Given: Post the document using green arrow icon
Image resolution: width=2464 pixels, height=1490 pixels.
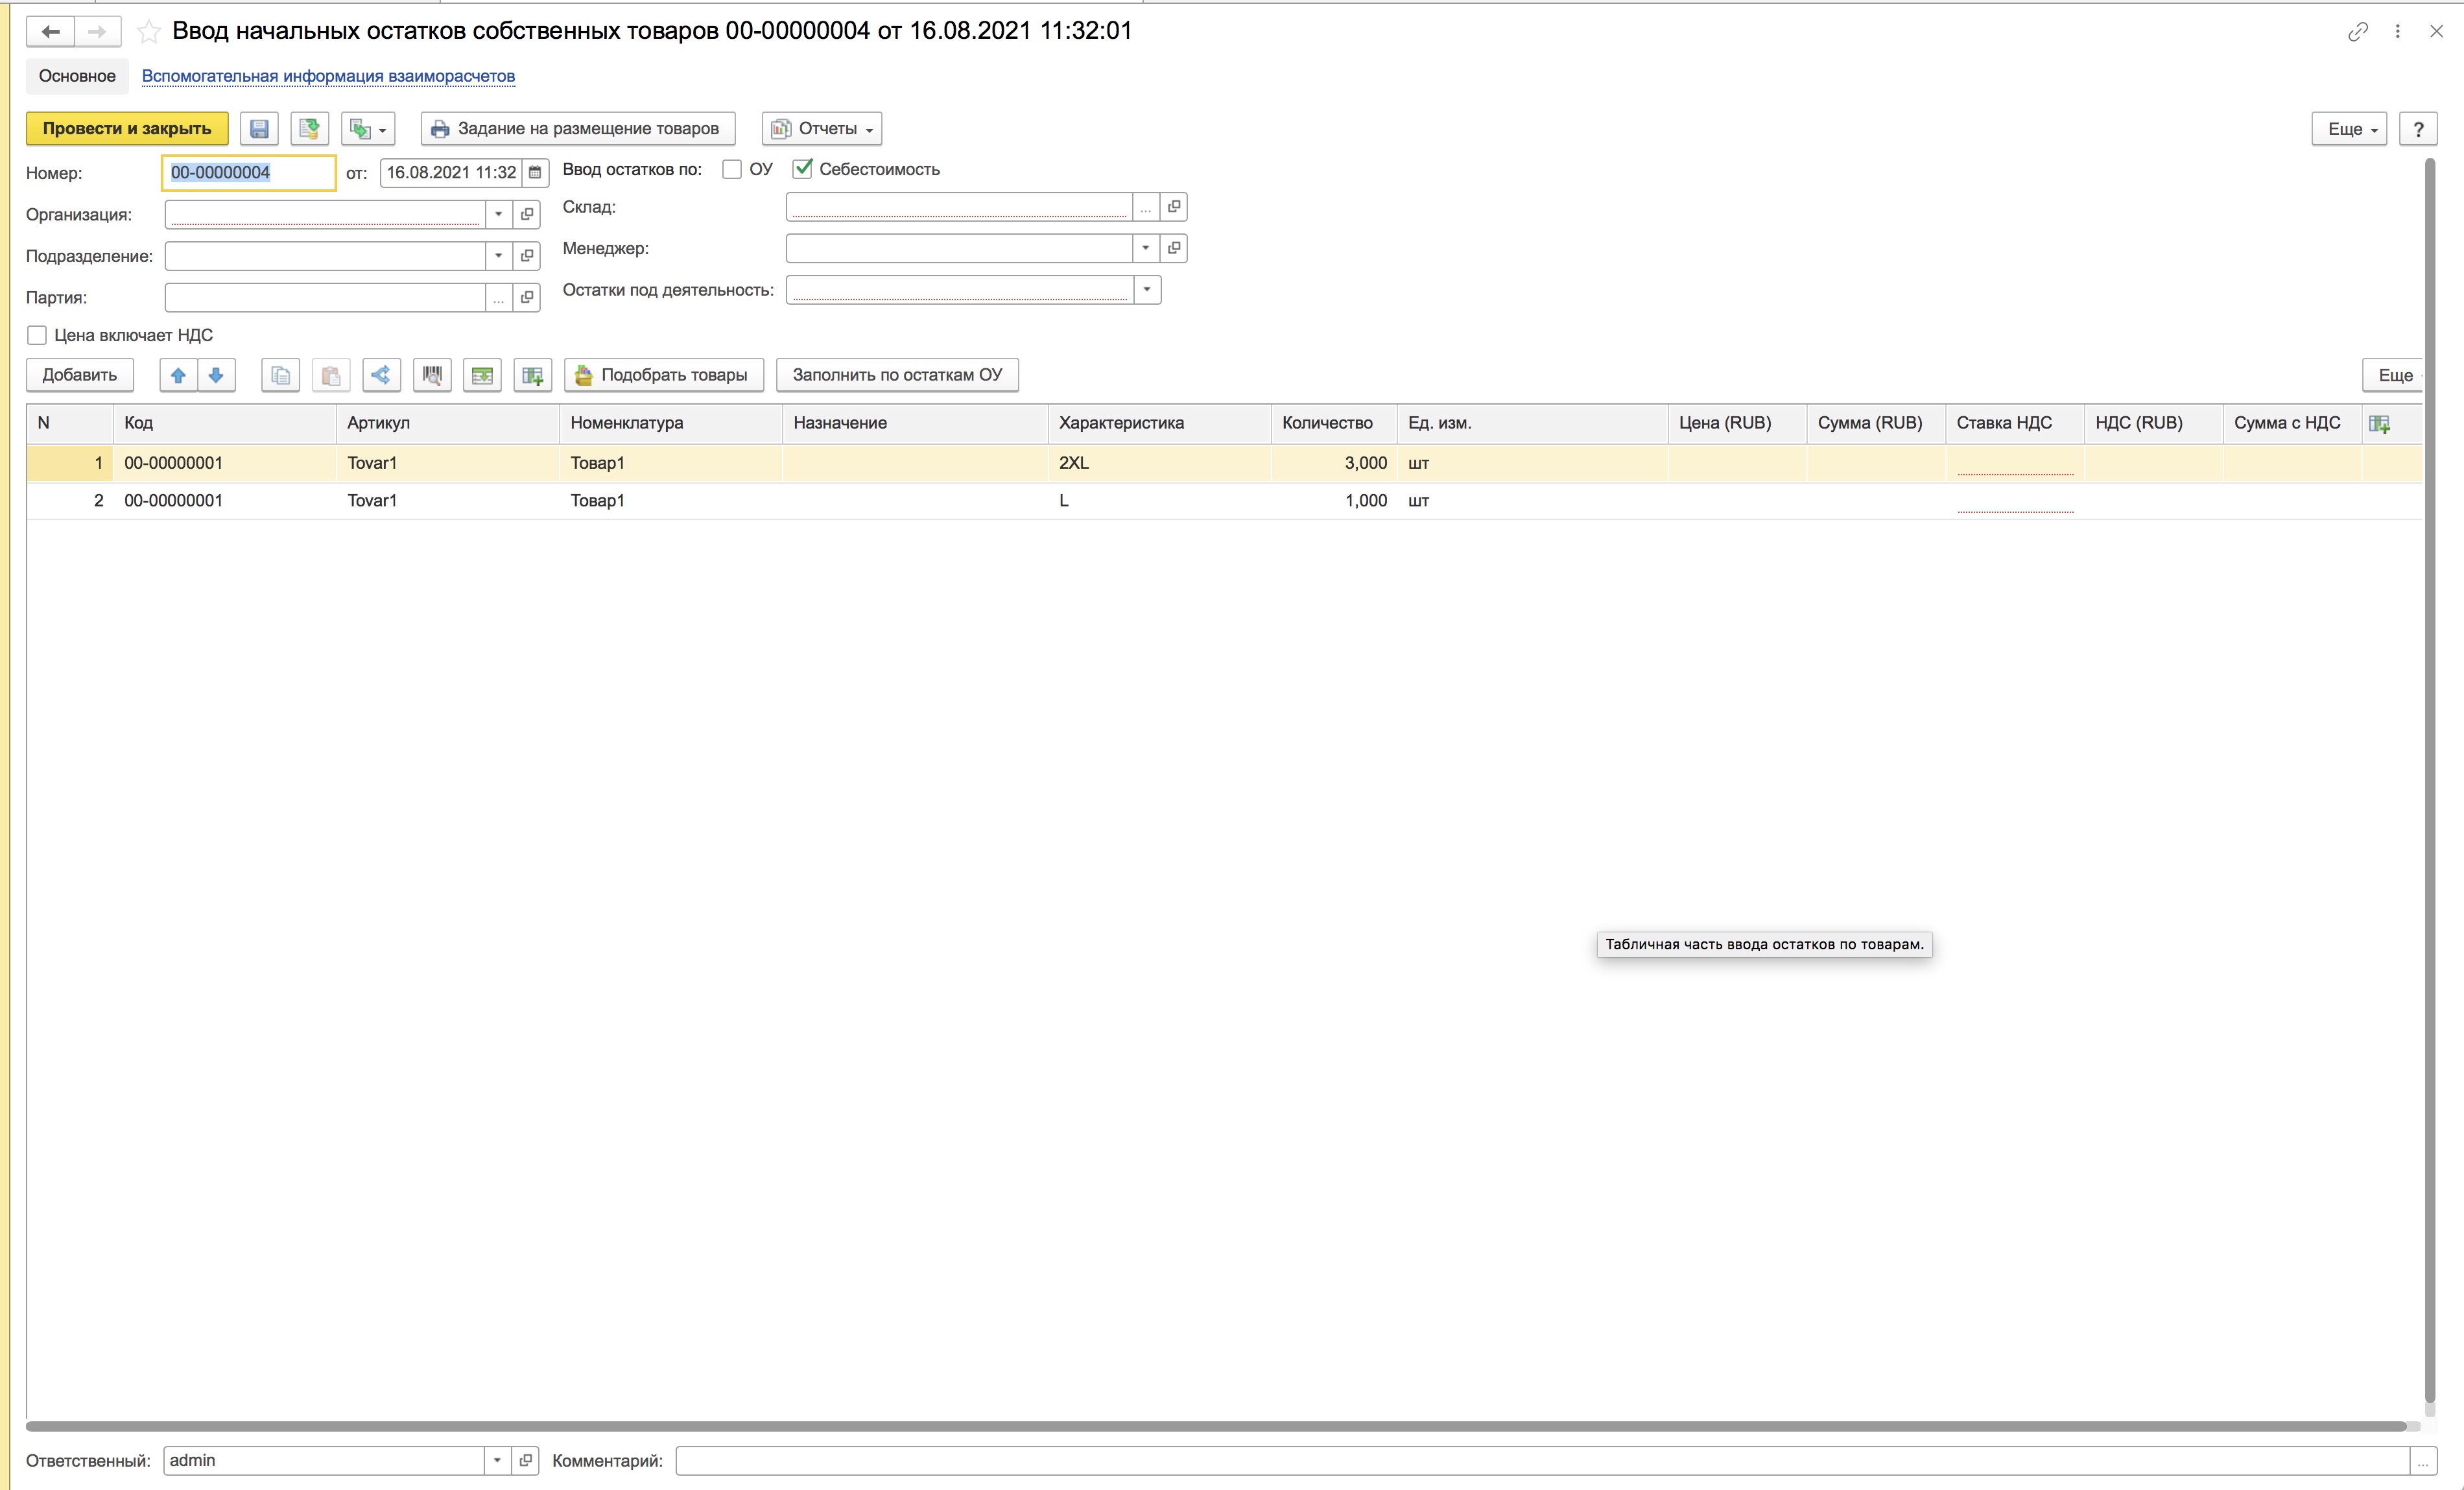Looking at the screenshot, I should (x=309, y=128).
